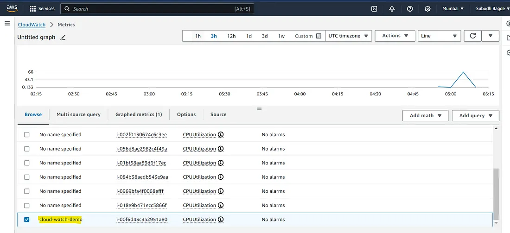The width and height of the screenshot is (510, 233).
Task: Click instance ID i-00f6d43c3a2951a80
Action: point(142,220)
